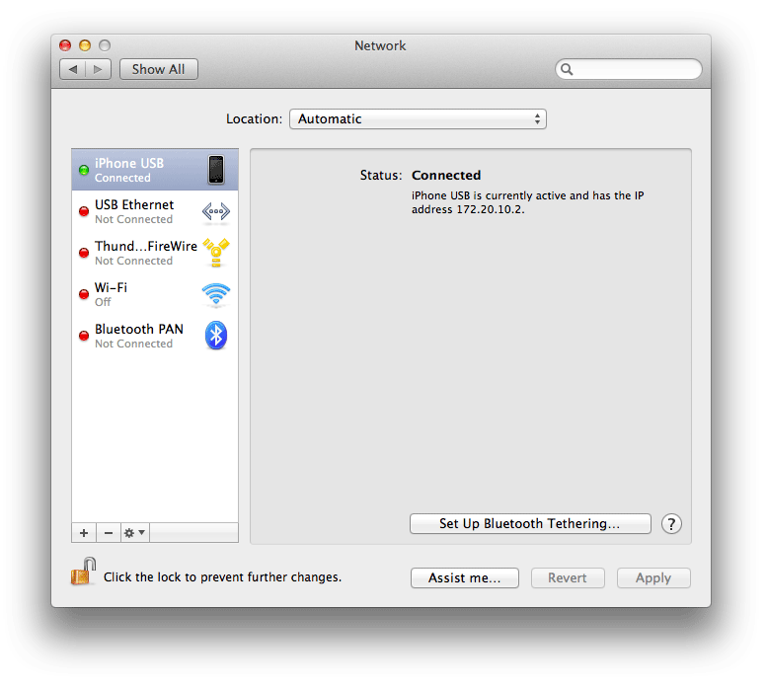The image size is (767, 689).
Task: Open the gear action menu
Action: tap(134, 533)
